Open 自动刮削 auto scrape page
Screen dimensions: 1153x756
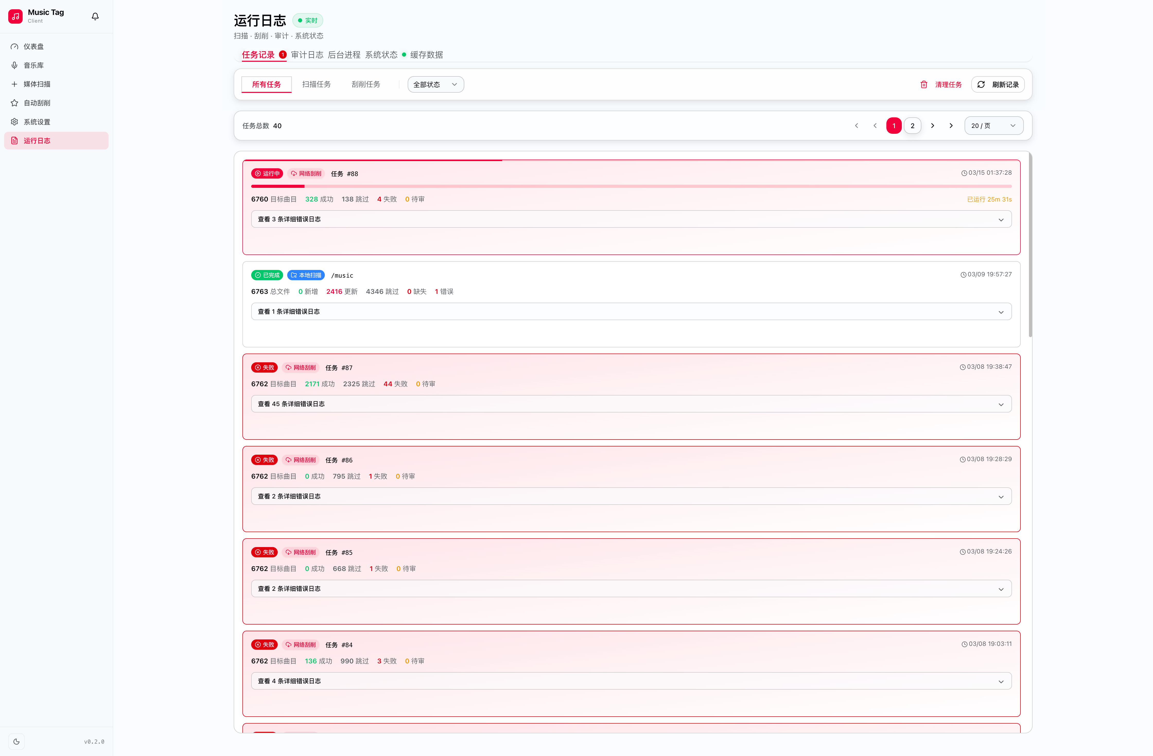37,103
